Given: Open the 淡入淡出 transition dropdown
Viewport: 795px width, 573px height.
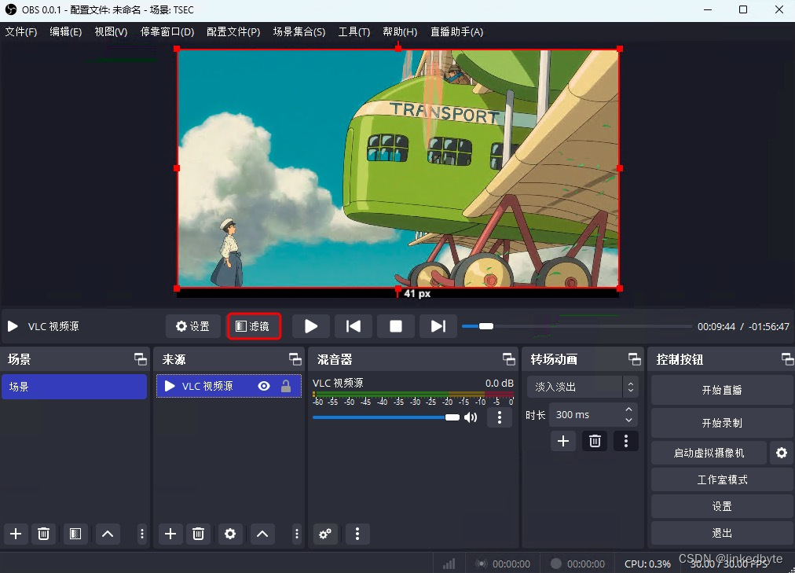Looking at the screenshot, I should [x=582, y=387].
